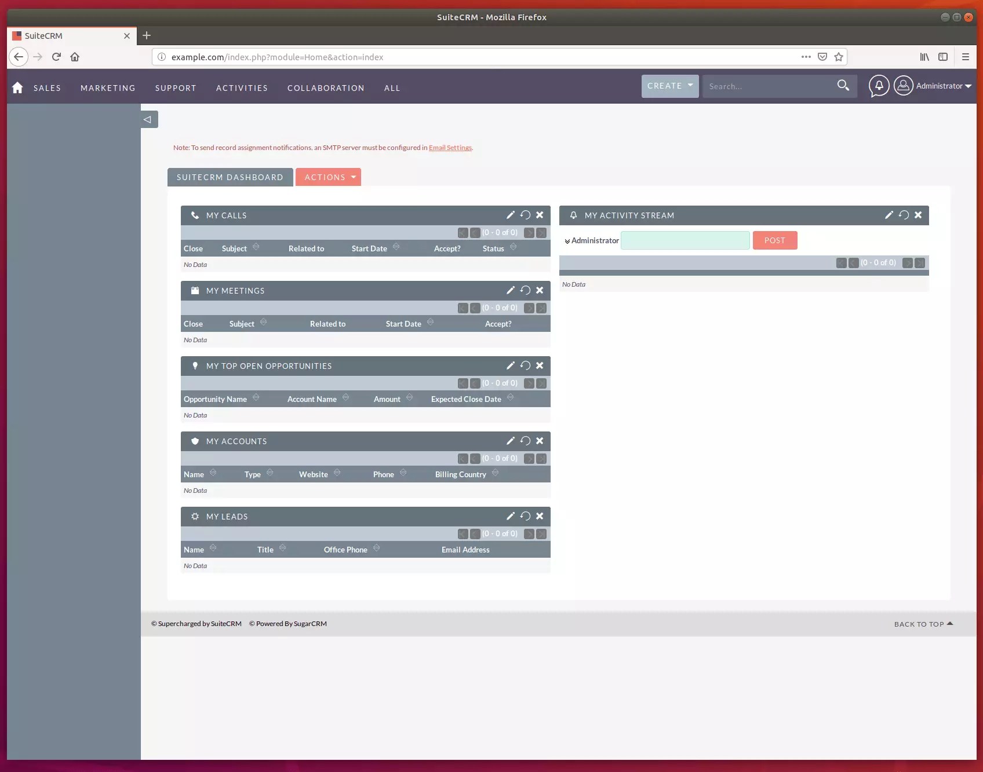Image resolution: width=983 pixels, height=772 pixels.
Task: Open the CREATE dropdown
Action: [x=670, y=86]
